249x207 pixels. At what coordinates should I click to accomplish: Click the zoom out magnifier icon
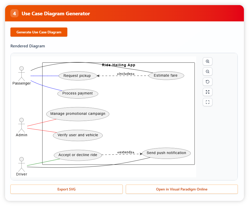tap(208, 72)
